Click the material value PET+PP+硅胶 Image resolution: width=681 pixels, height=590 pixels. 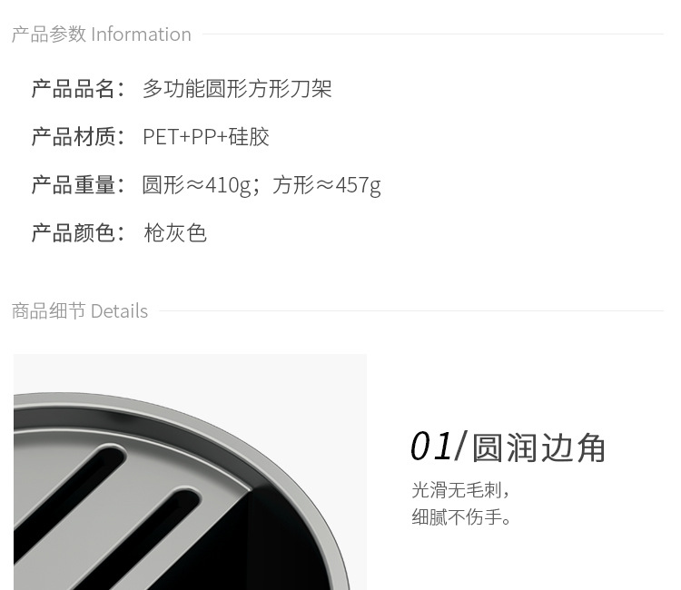(206, 137)
